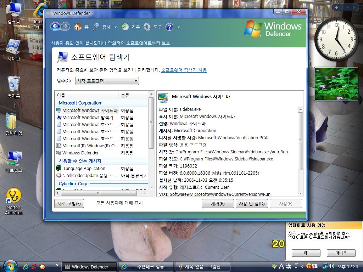Show hidden tray icons with the arrow
Viewport: 363px width, 272px height.
pyautogui.click(x=302, y=267)
